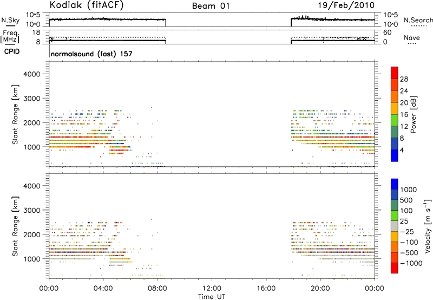
Task: Click 'Slant Range [km]' label of velocity panel
Action: [x=15, y=226]
